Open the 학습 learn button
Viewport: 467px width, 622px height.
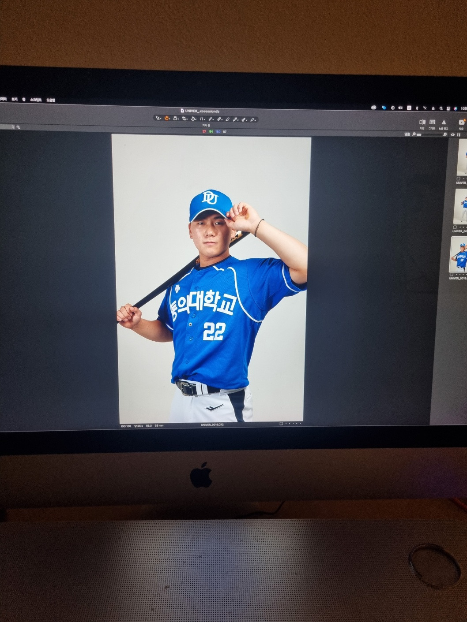(462, 122)
